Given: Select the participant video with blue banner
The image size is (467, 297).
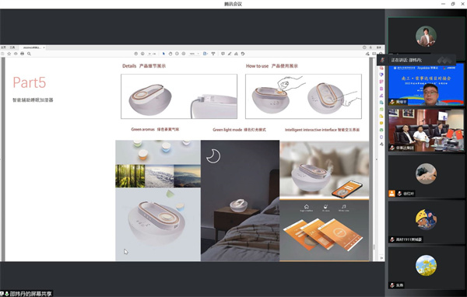Looking at the screenshot, I should click(426, 85).
